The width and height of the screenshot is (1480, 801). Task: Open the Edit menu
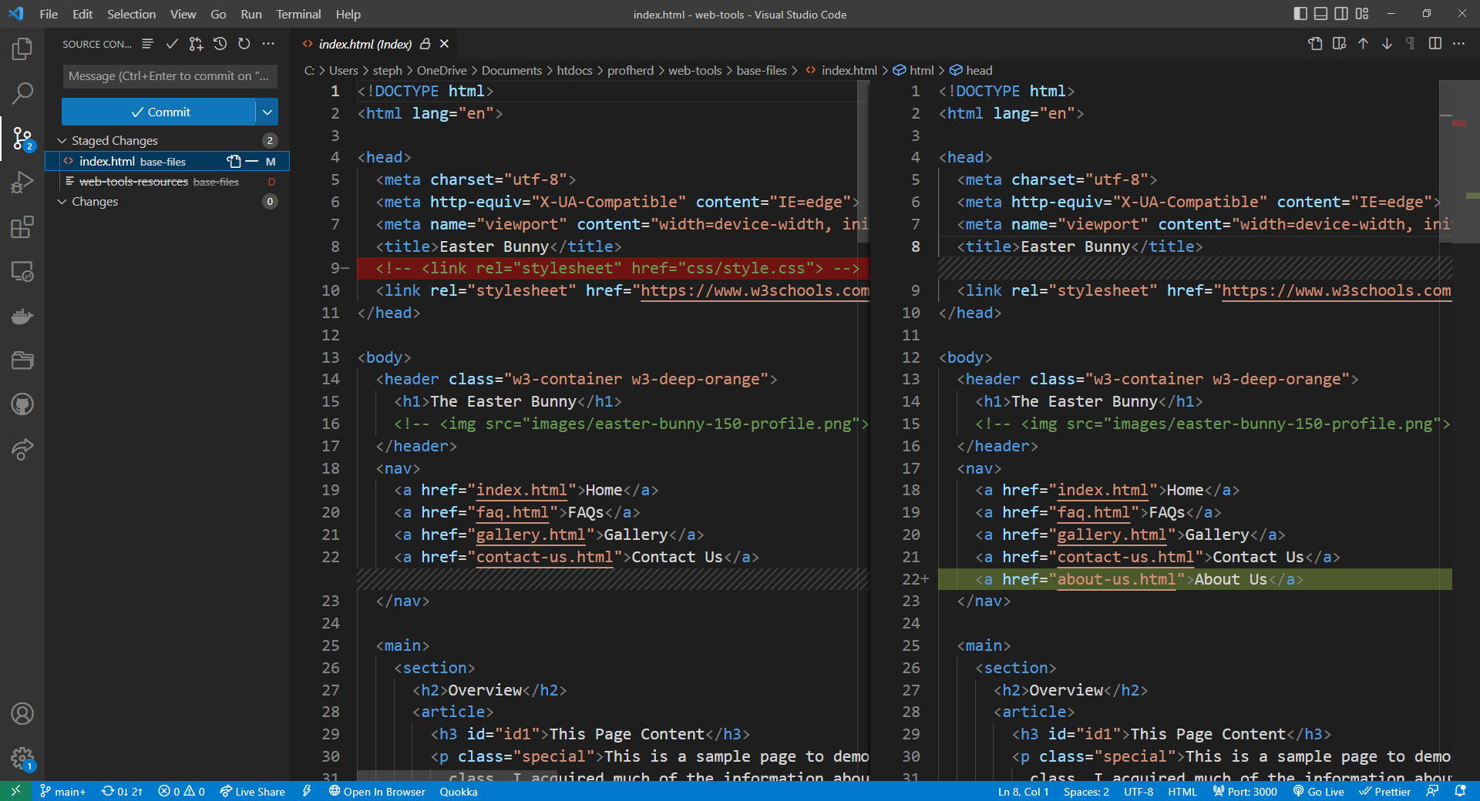[82, 14]
